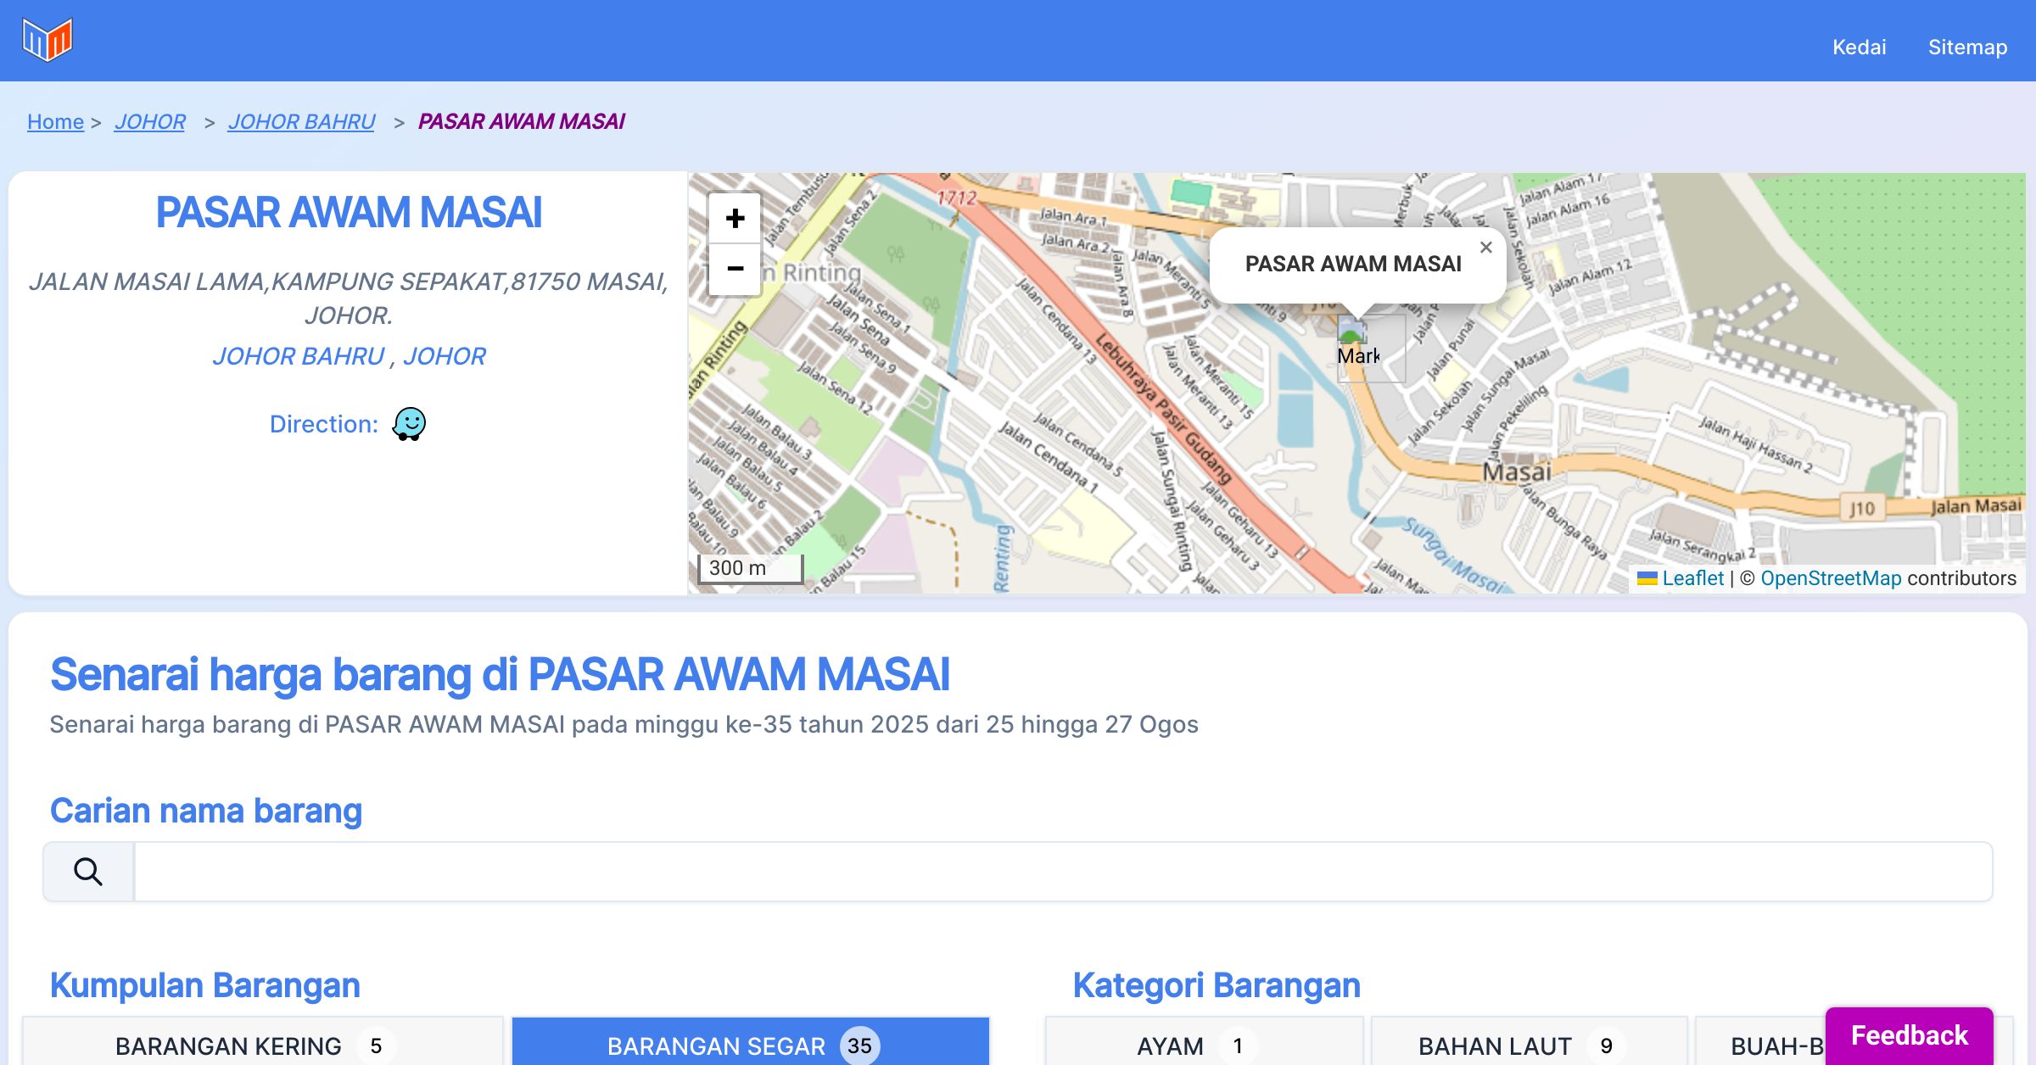Select the BARANGAN SEGAR group
Viewport: 2036px width, 1065px height.
pos(751,1045)
